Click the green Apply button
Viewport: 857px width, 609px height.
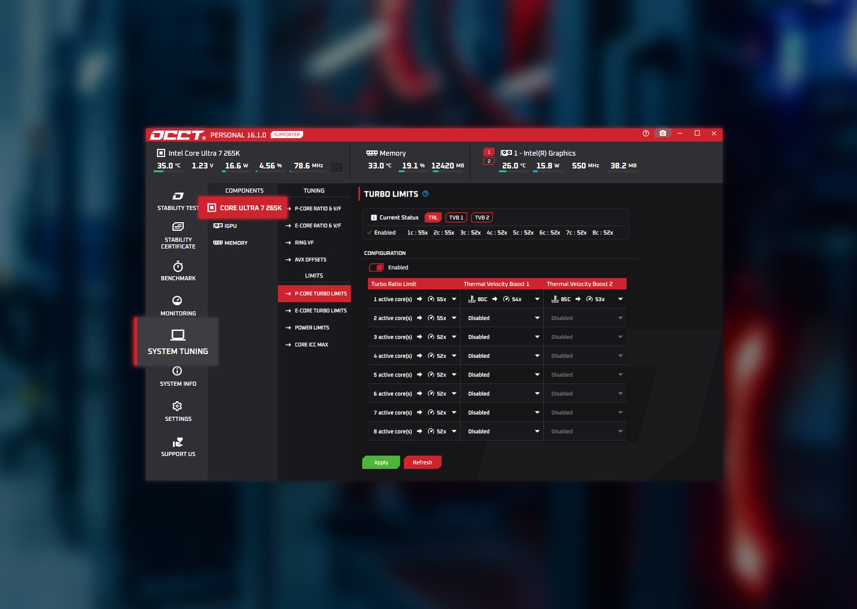pyautogui.click(x=381, y=462)
